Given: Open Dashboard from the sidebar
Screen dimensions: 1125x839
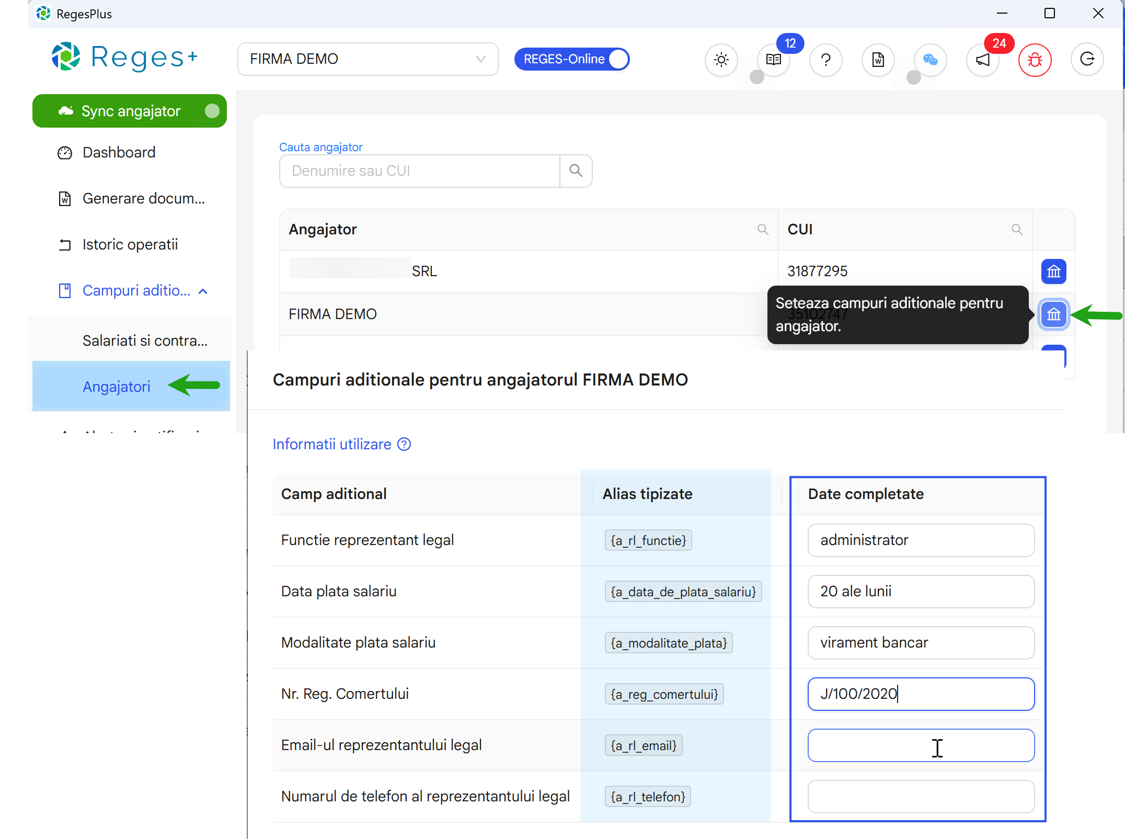Looking at the screenshot, I should (119, 152).
